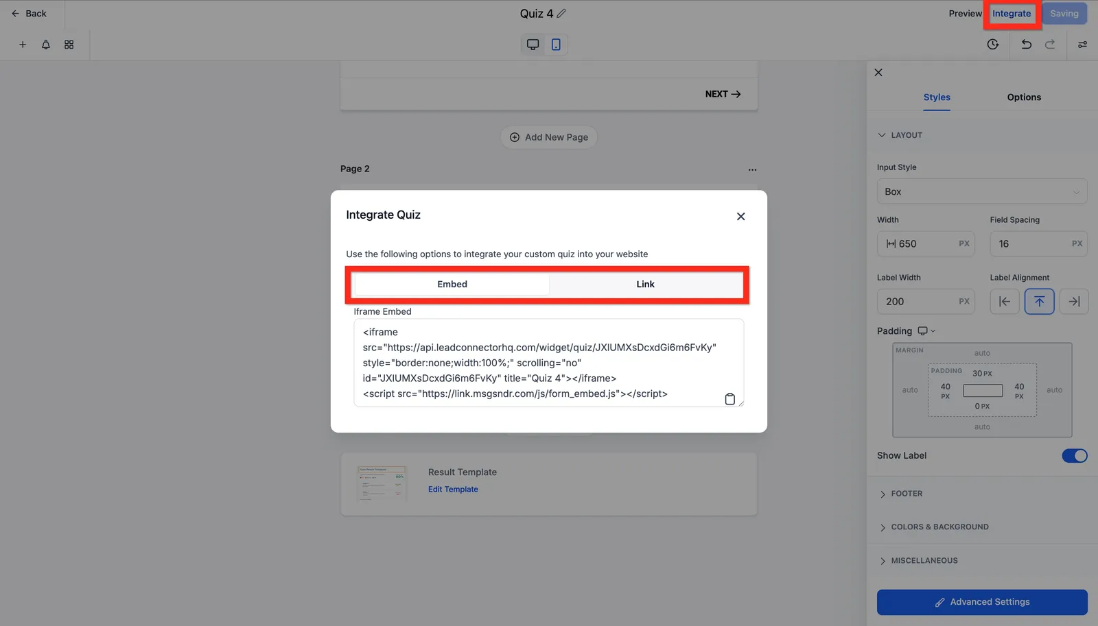Open the Input Style Box dropdown
The height and width of the screenshot is (626, 1098).
point(982,192)
